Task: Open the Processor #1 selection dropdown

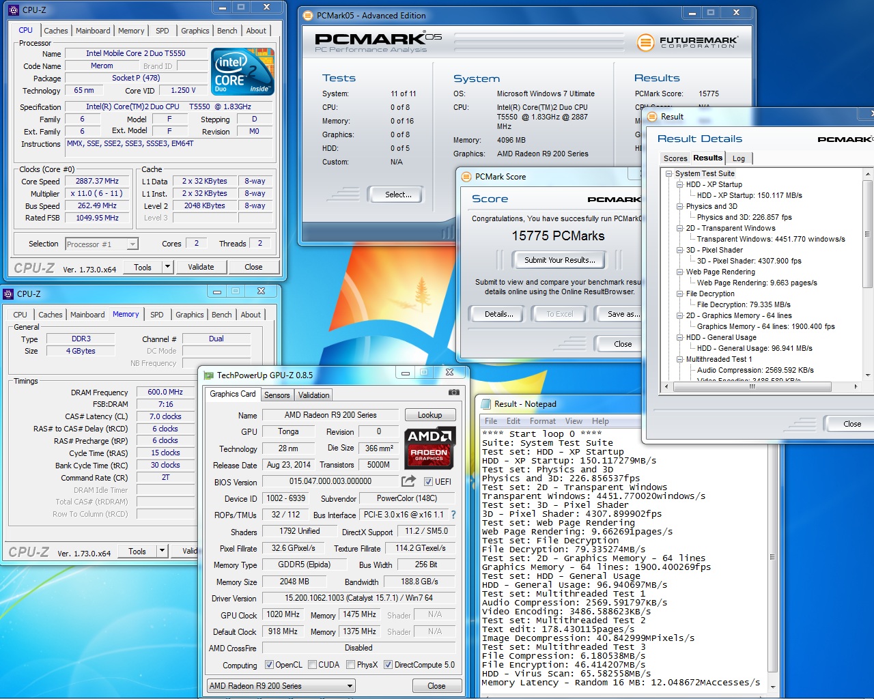Action: click(x=102, y=244)
